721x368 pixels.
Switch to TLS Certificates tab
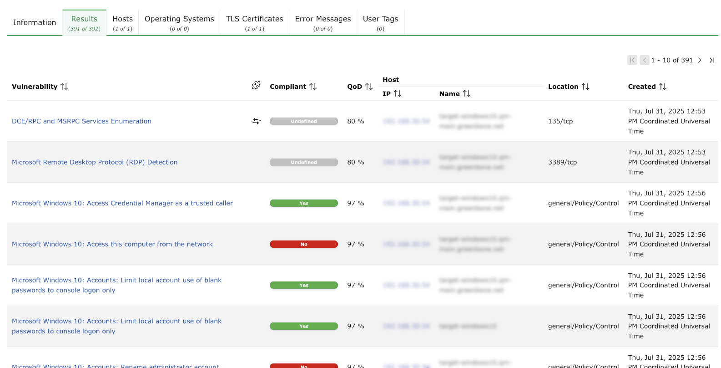[x=254, y=23]
